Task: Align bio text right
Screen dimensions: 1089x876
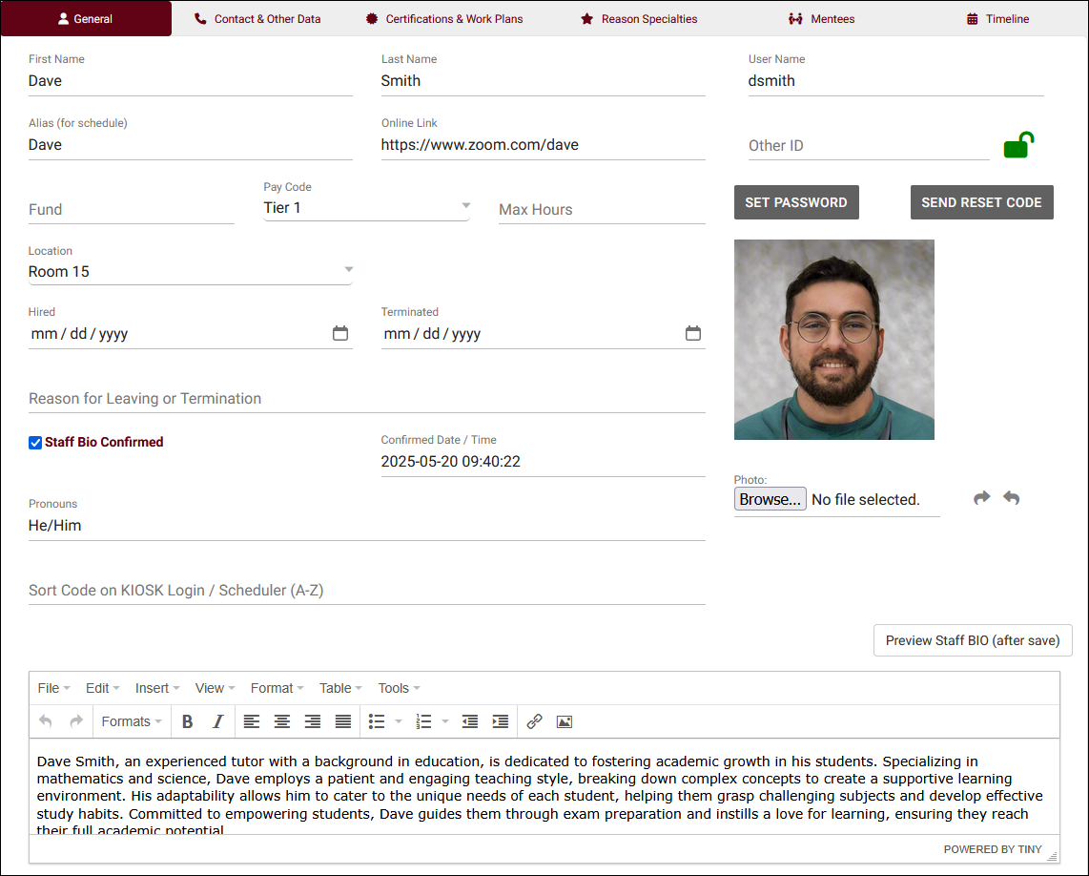Action: coord(313,721)
